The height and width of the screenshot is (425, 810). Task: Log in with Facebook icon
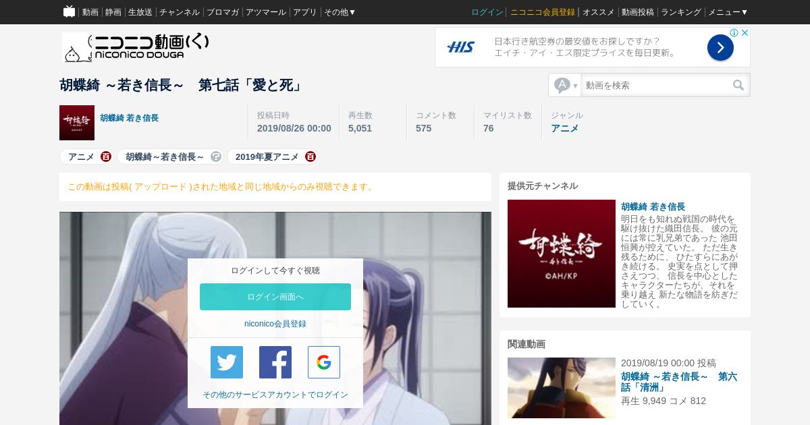pos(275,362)
